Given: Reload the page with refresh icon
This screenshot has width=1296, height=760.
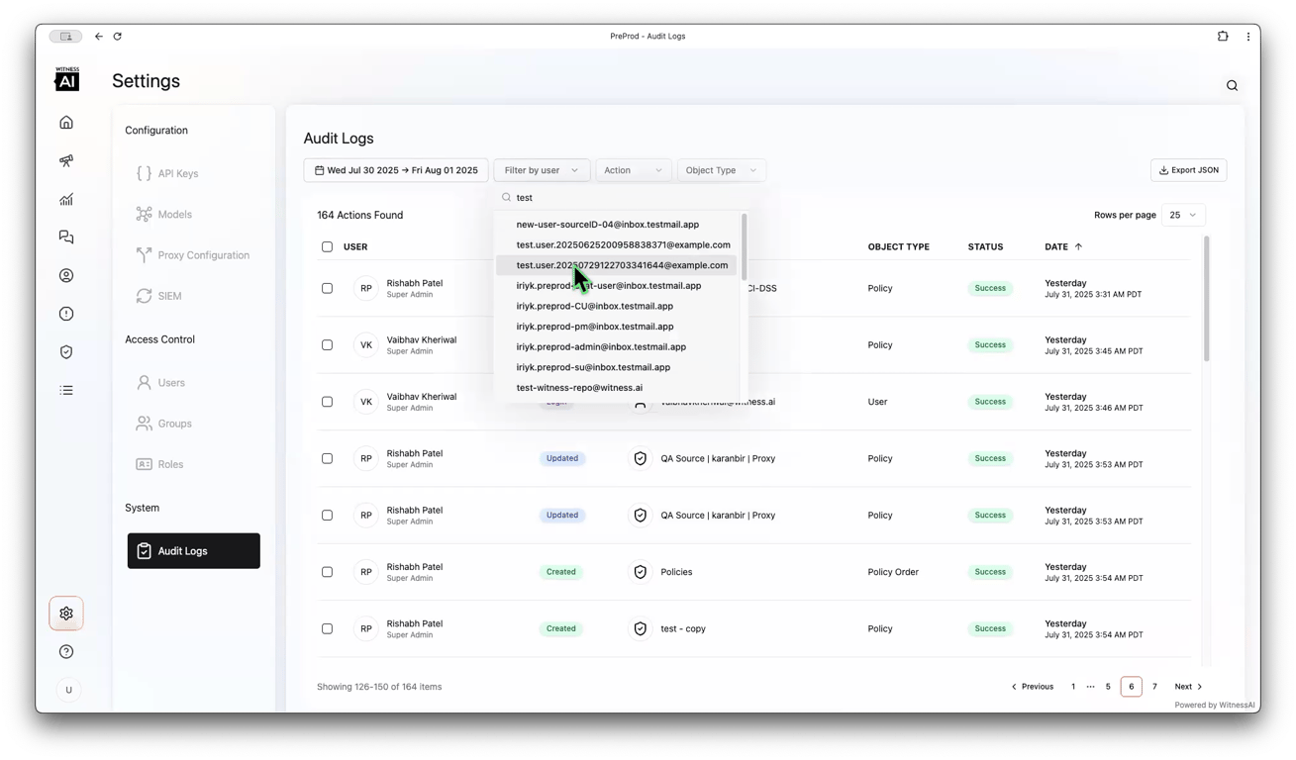Looking at the screenshot, I should coord(118,37).
